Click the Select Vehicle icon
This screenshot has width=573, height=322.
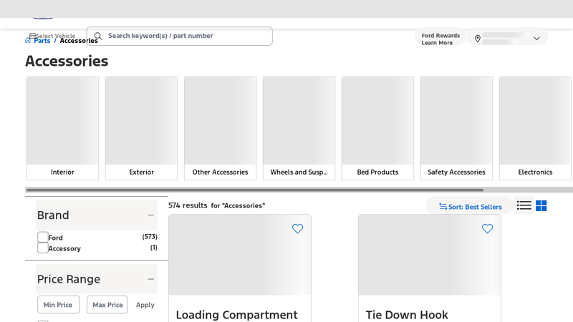(x=32, y=36)
